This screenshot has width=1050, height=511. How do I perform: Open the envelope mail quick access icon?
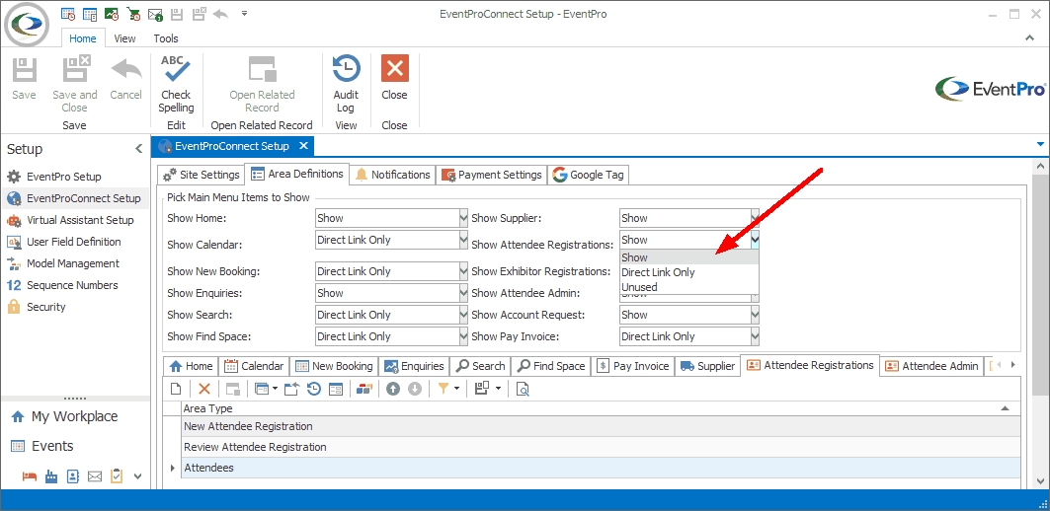[155, 13]
